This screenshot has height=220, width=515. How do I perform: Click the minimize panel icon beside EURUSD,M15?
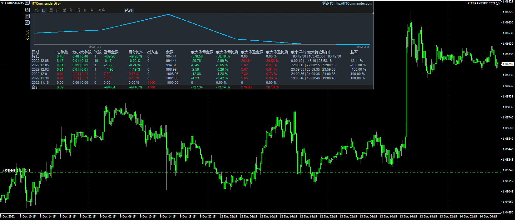(x=27, y=3)
